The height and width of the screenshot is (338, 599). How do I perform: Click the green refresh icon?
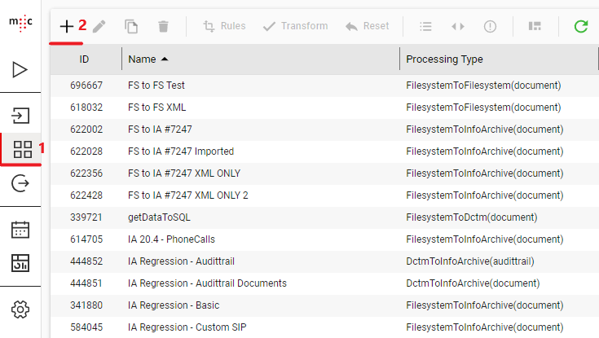tap(580, 26)
